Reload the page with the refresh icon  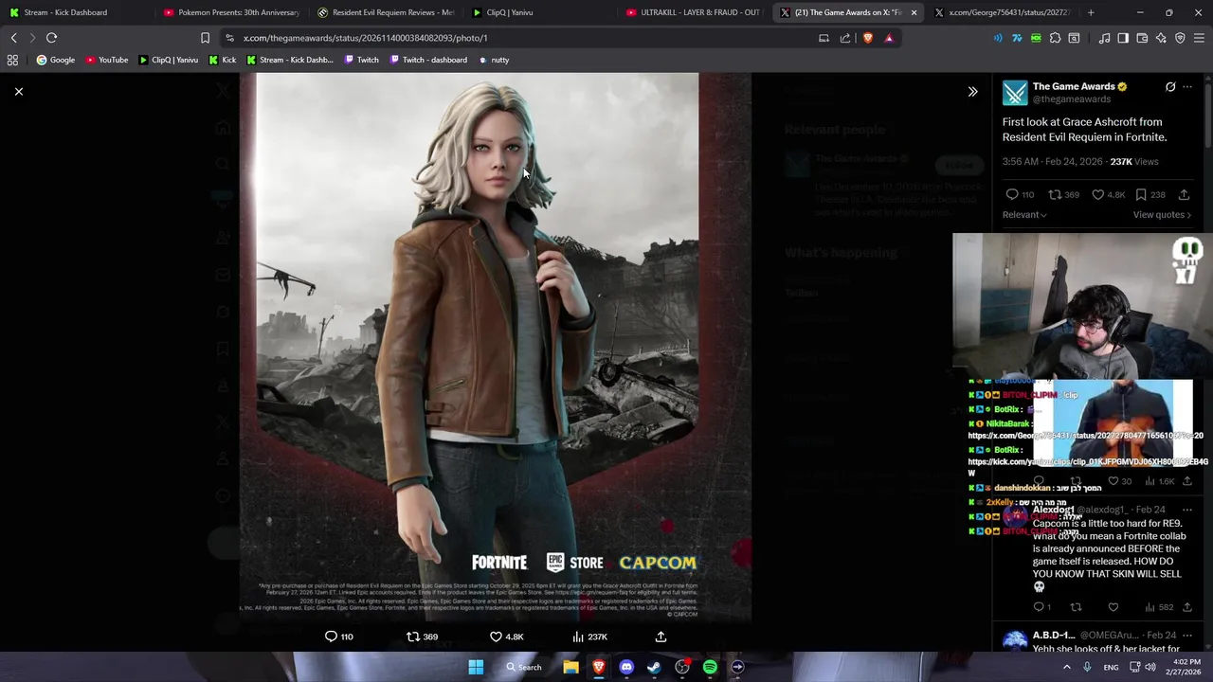click(51, 38)
